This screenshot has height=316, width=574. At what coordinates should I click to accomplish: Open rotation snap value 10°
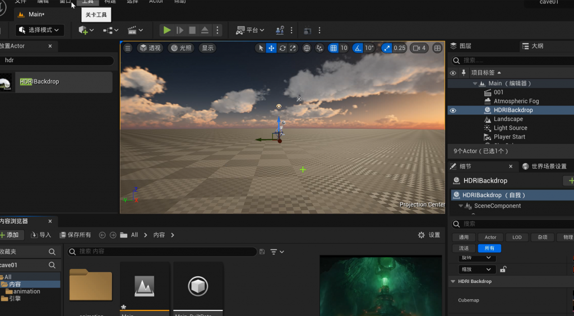[x=369, y=48]
